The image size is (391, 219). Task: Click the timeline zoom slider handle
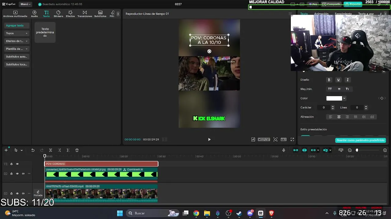tap(357, 150)
